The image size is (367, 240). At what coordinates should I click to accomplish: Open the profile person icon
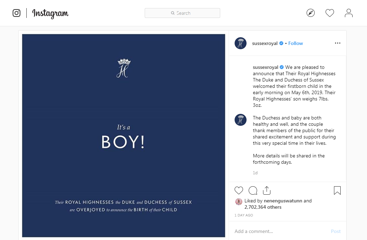tap(348, 13)
